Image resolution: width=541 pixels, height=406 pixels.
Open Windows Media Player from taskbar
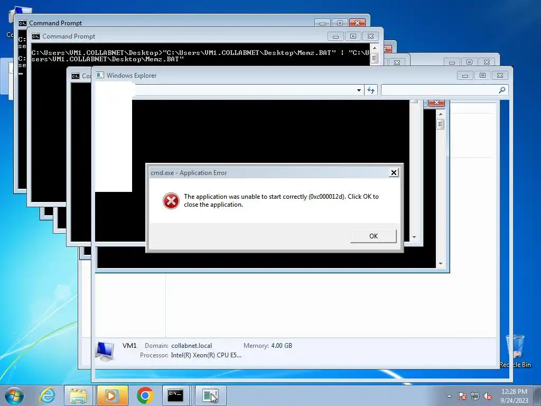tap(112, 395)
